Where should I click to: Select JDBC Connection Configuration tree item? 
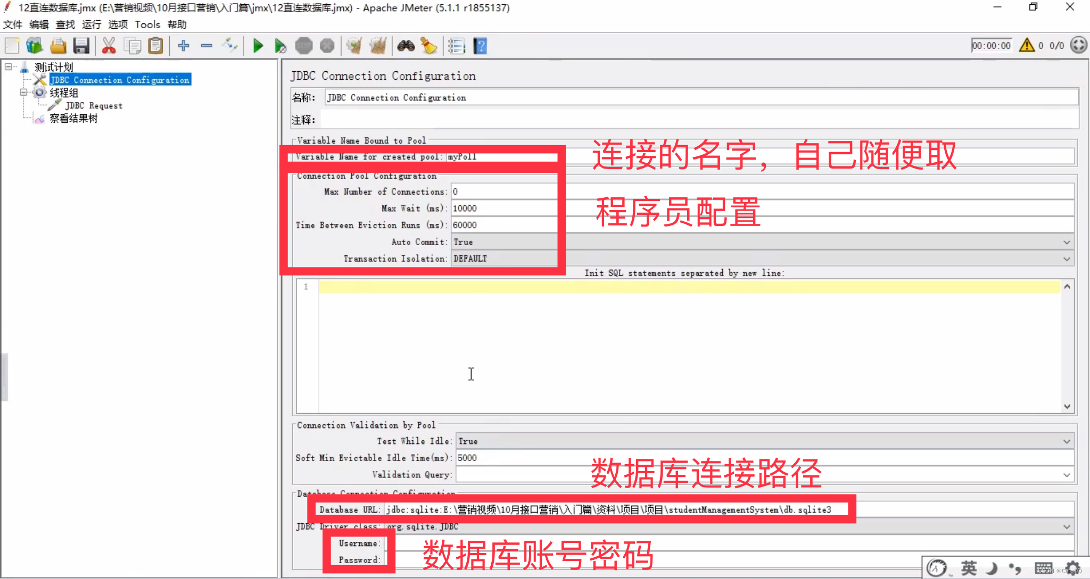click(120, 80)
